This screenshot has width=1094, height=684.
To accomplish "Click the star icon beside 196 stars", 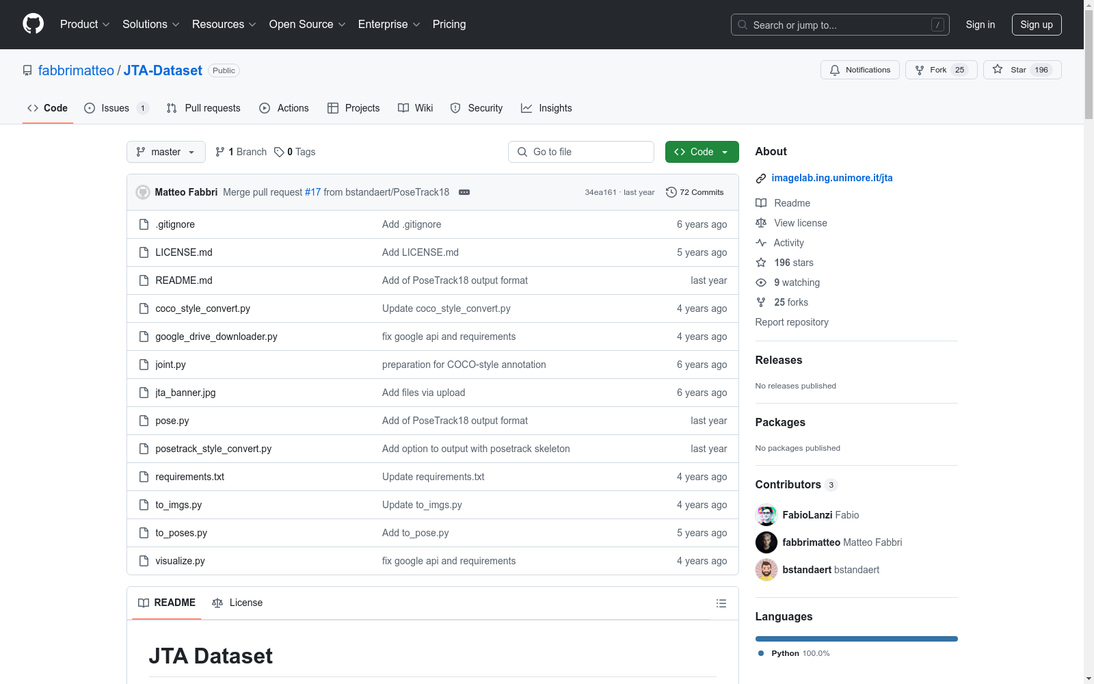I will coord(761,263).
